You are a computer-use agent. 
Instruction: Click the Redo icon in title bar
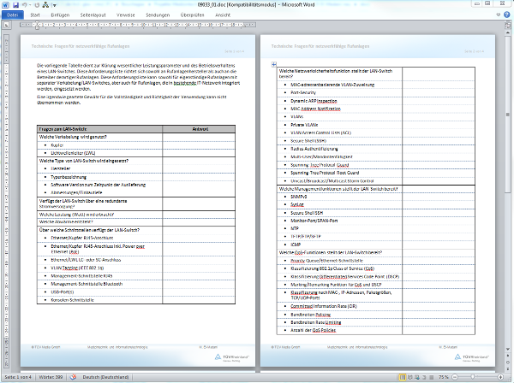click(38, 4)
